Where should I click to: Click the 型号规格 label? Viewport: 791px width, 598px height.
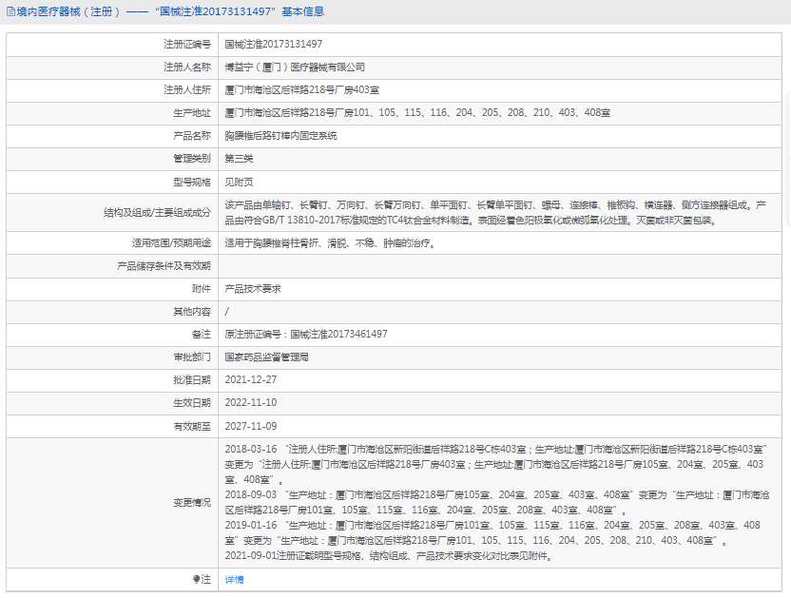click(192, 183)
